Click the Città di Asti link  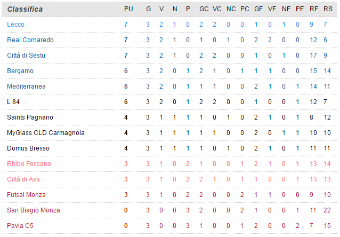click(x=23, y=179)
